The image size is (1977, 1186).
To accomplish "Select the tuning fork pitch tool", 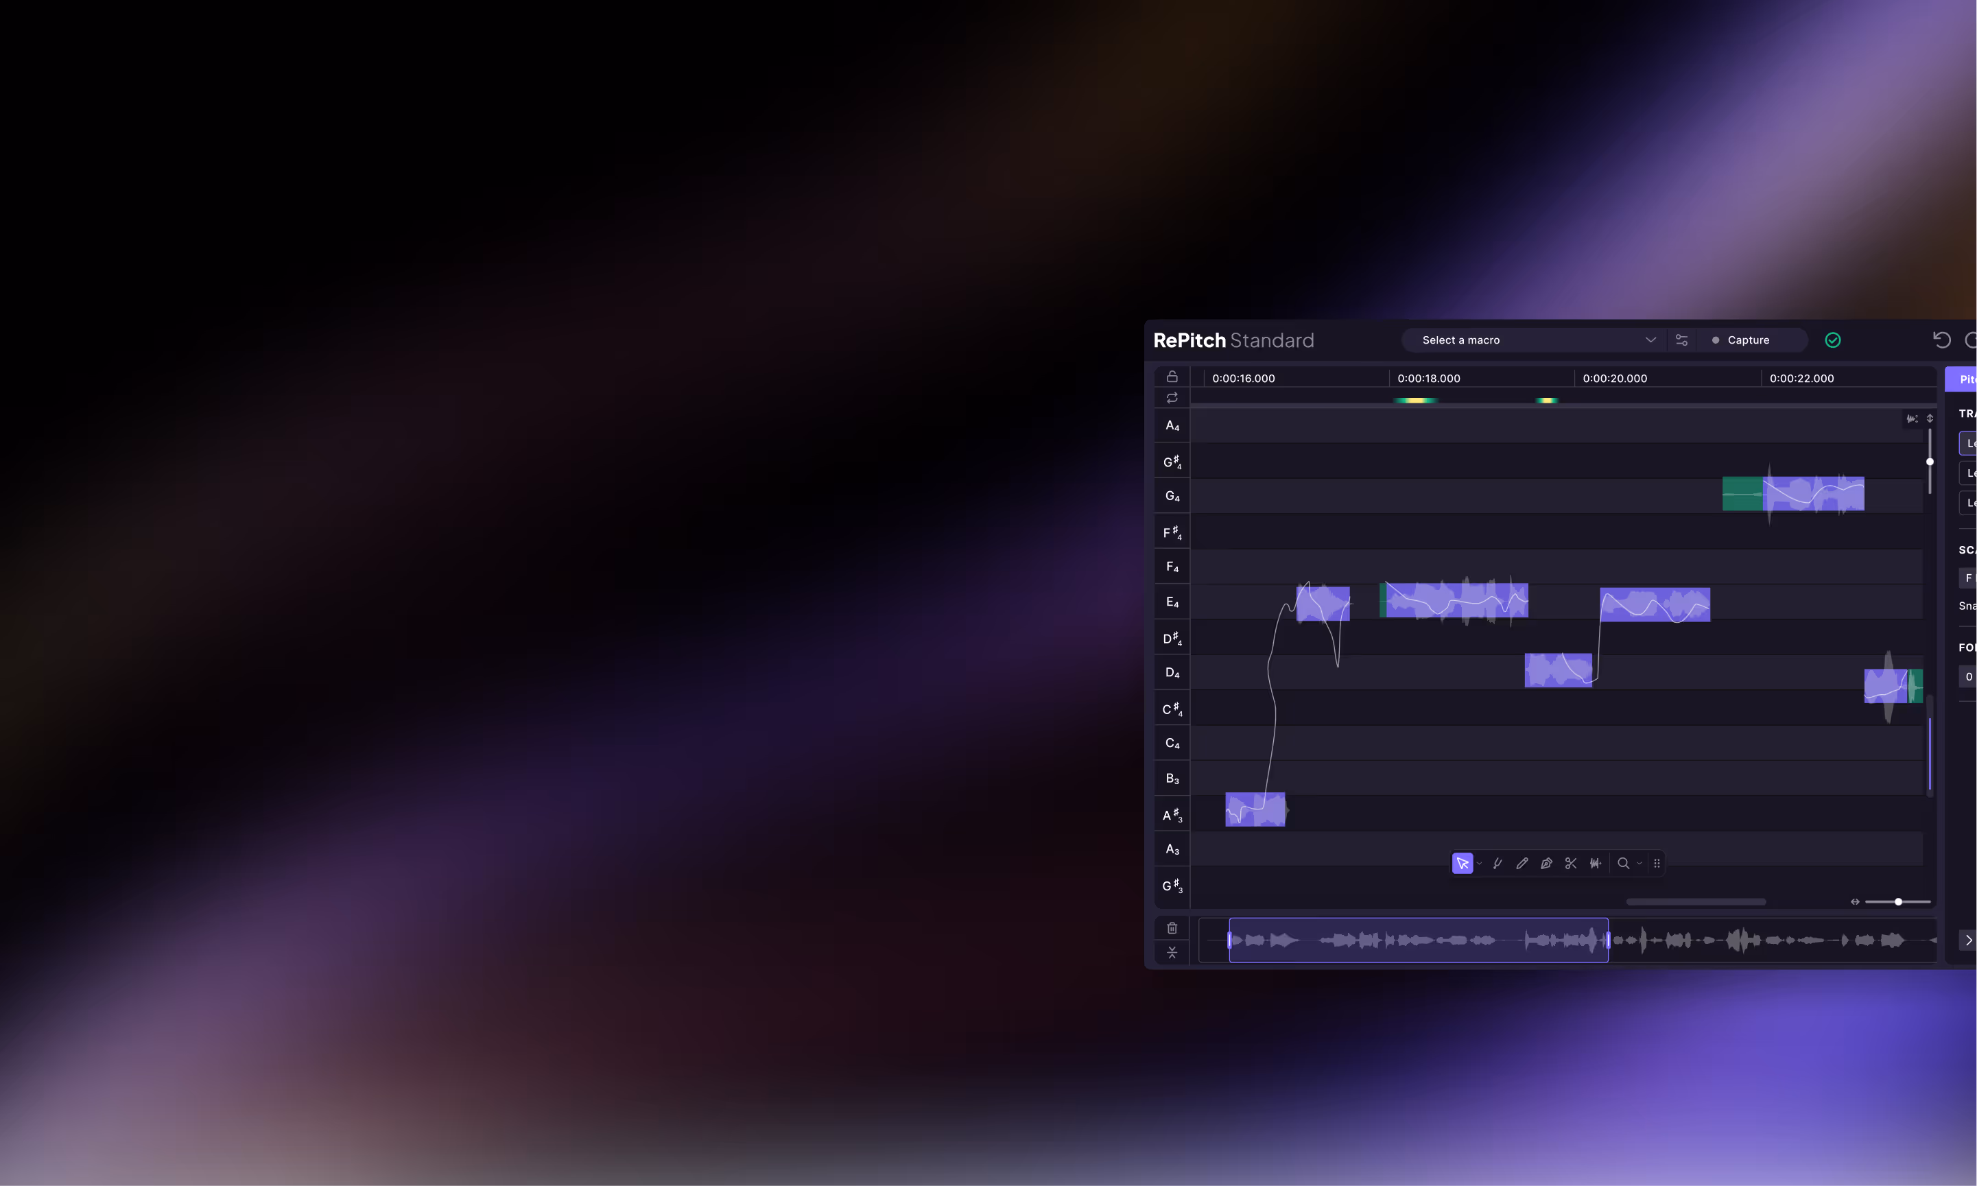I will (x=1497, y=863).
